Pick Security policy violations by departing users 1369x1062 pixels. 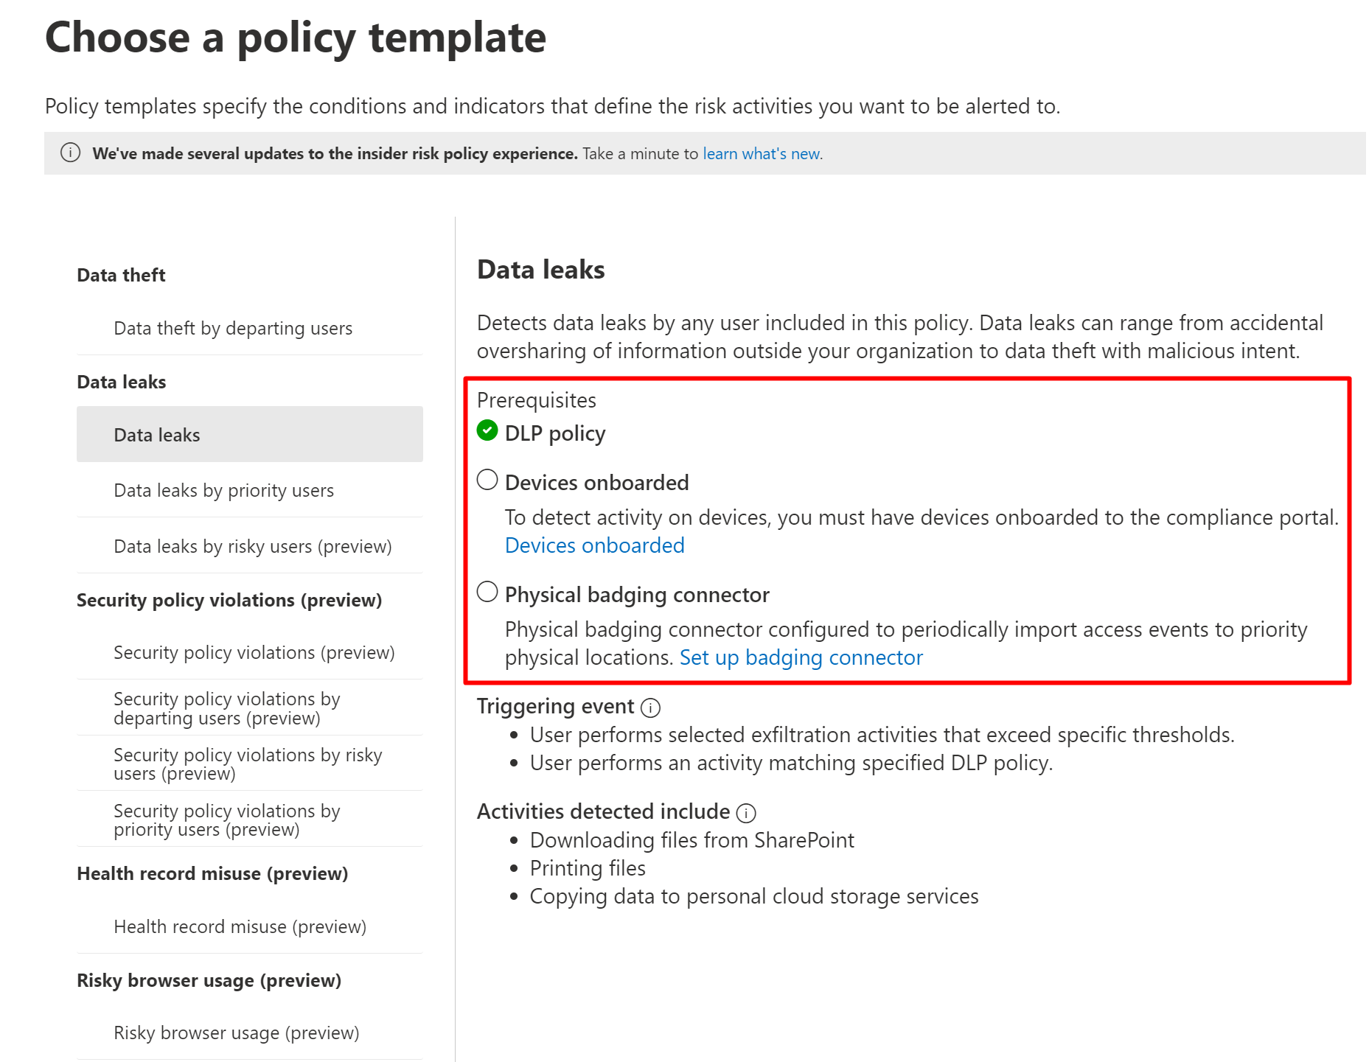(x=226, y=708)
